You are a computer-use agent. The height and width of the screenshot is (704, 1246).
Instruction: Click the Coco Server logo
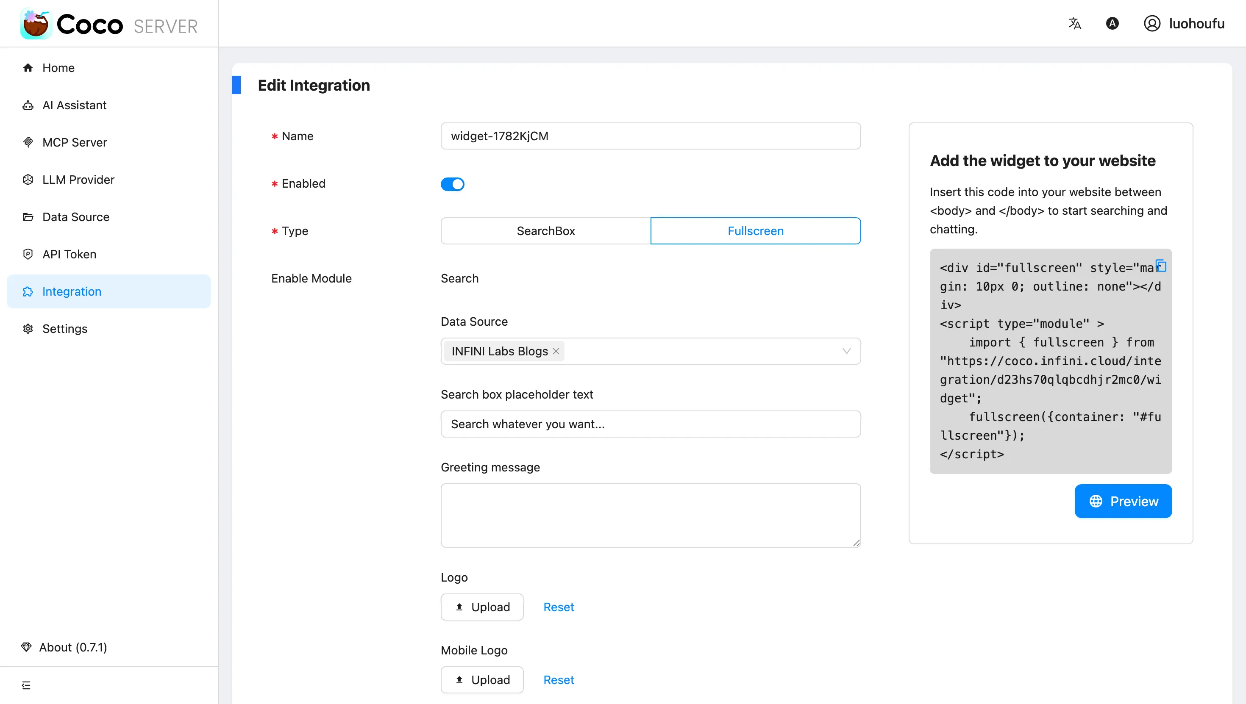(x=109, y=24)
